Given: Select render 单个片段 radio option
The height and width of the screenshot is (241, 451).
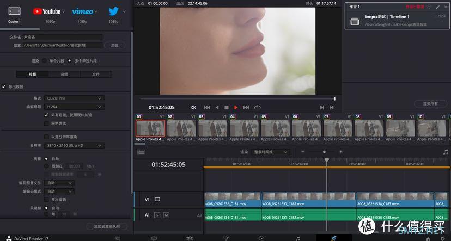Looking at the screenshot, I should (44, 61).
